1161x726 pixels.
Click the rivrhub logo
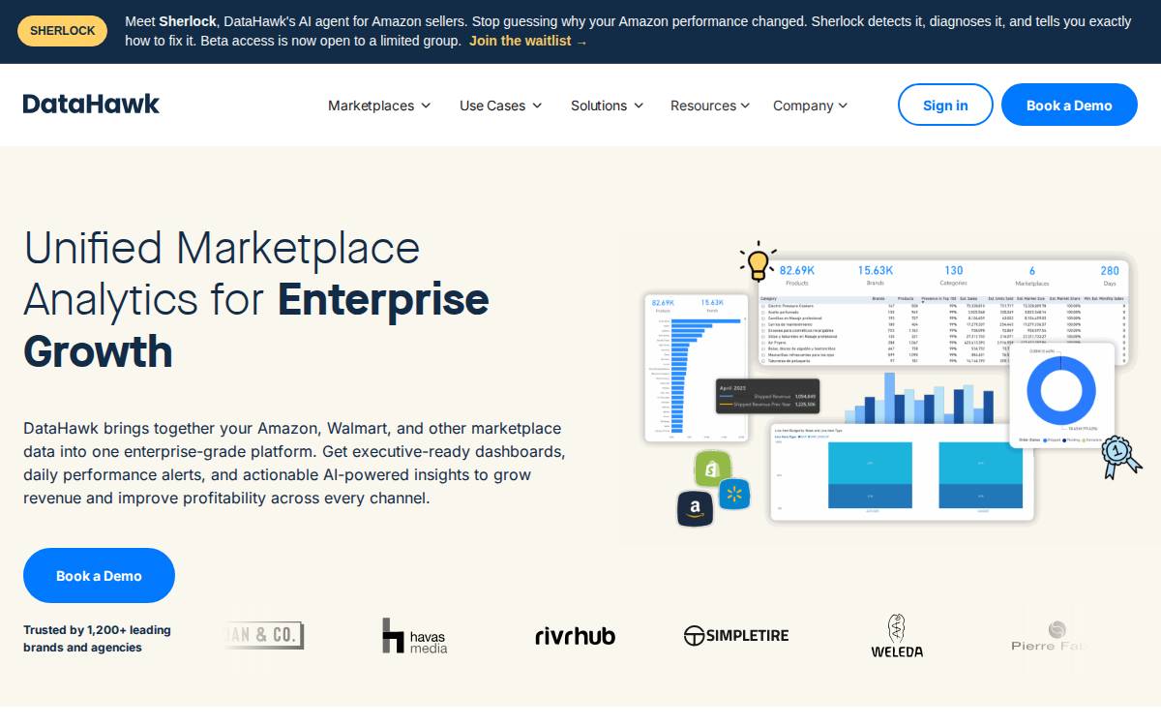[575, 636]
